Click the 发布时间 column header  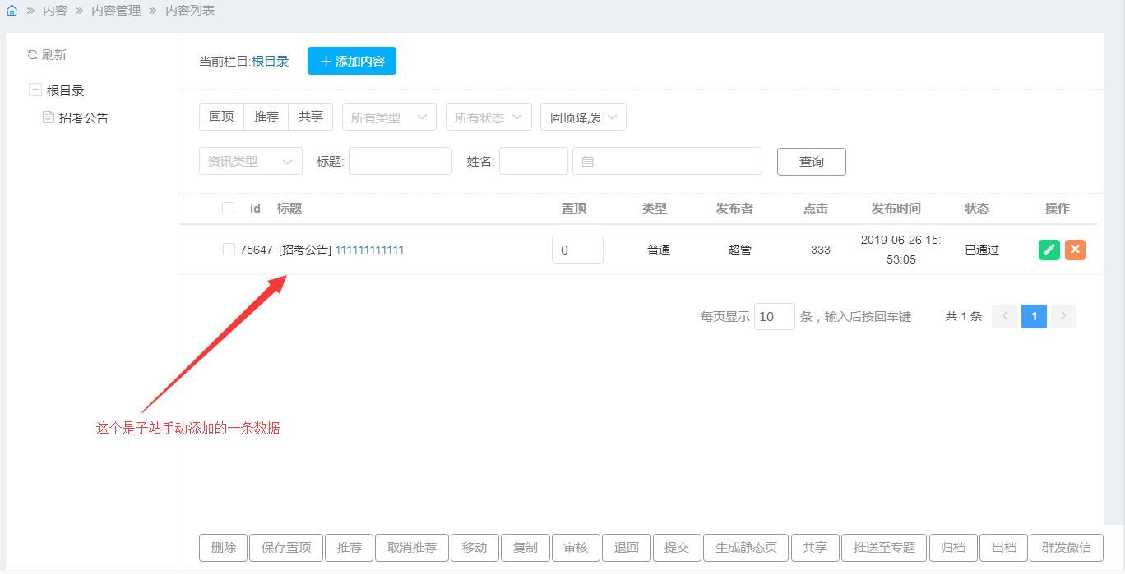896,209
